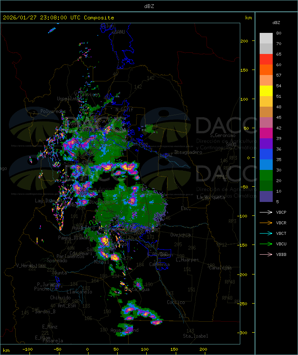Screen dimensions: 298x355
Task: Click the green VBCU arrow icon
Action: point(266,244)
